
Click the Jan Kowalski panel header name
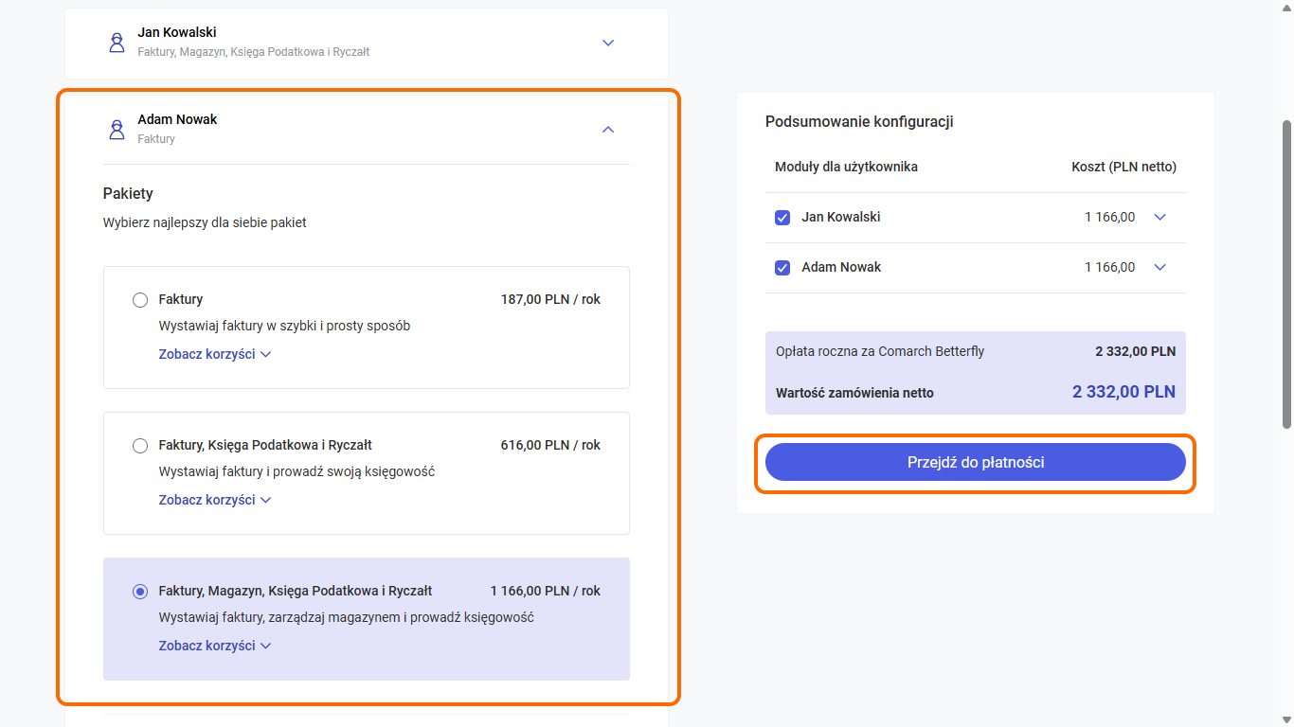[177, 33]
